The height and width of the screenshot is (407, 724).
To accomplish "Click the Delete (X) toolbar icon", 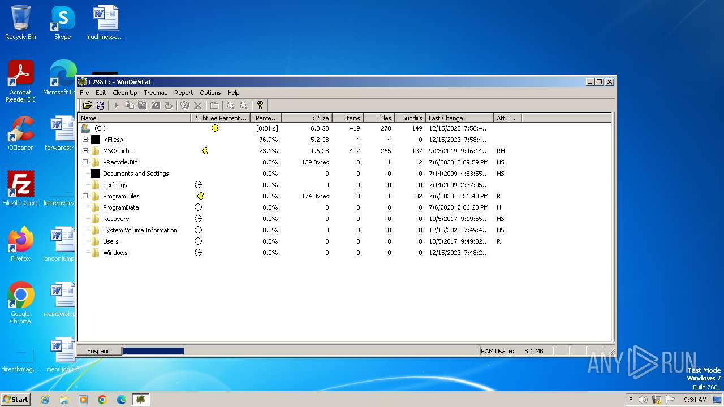I will click(197, 105).
